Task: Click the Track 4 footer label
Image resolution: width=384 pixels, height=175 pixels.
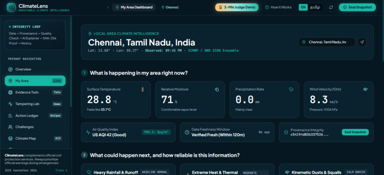Action: (x=61, y=170)
